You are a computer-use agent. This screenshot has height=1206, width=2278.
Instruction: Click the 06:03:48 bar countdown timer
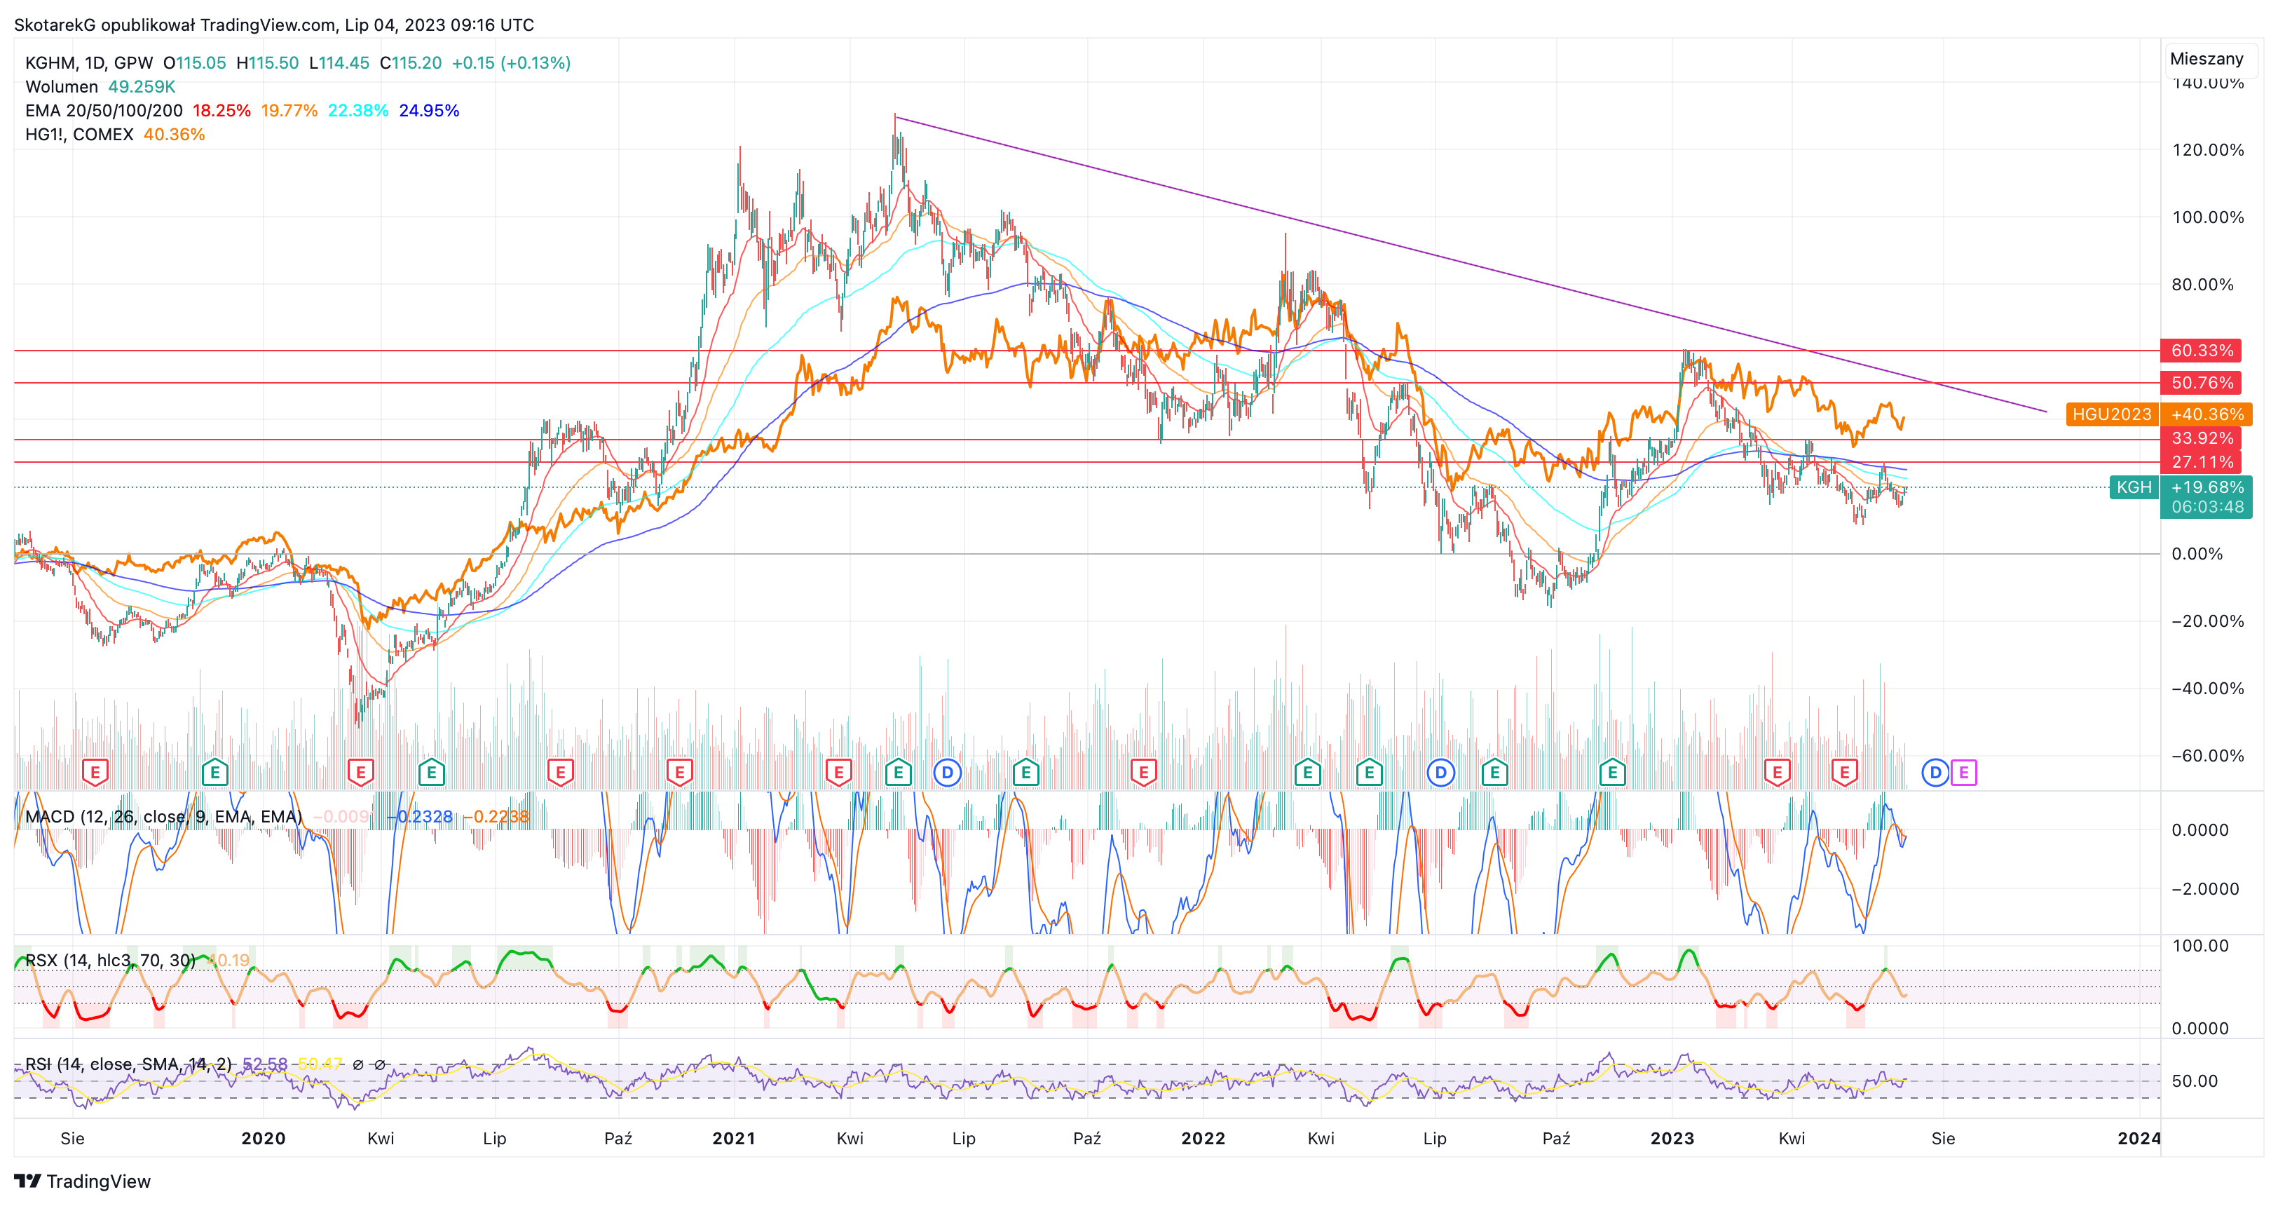tap(2207, 507)
